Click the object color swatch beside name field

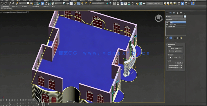coord(185,17)
